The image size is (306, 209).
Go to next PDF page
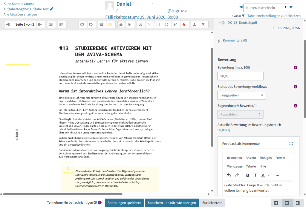pyautogui.click(x=40, y=24)
